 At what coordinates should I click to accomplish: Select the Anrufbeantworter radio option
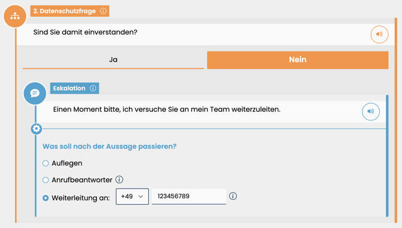[x=46, y=180]
